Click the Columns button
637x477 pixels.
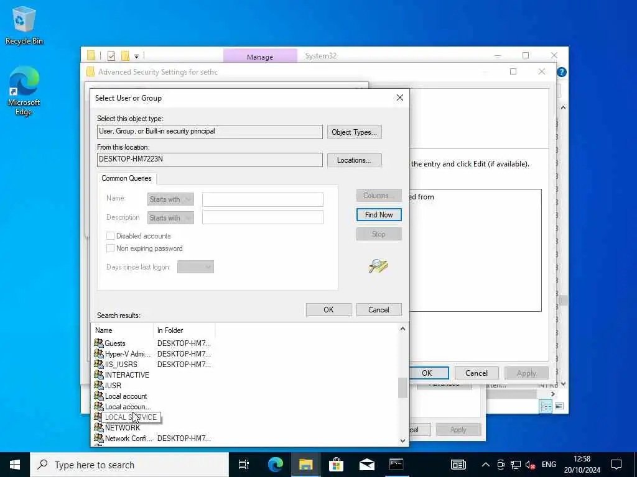(x=379, y=196)
